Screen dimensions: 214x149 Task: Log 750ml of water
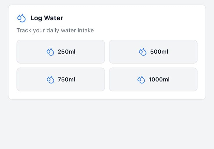(x=61, y=80)
